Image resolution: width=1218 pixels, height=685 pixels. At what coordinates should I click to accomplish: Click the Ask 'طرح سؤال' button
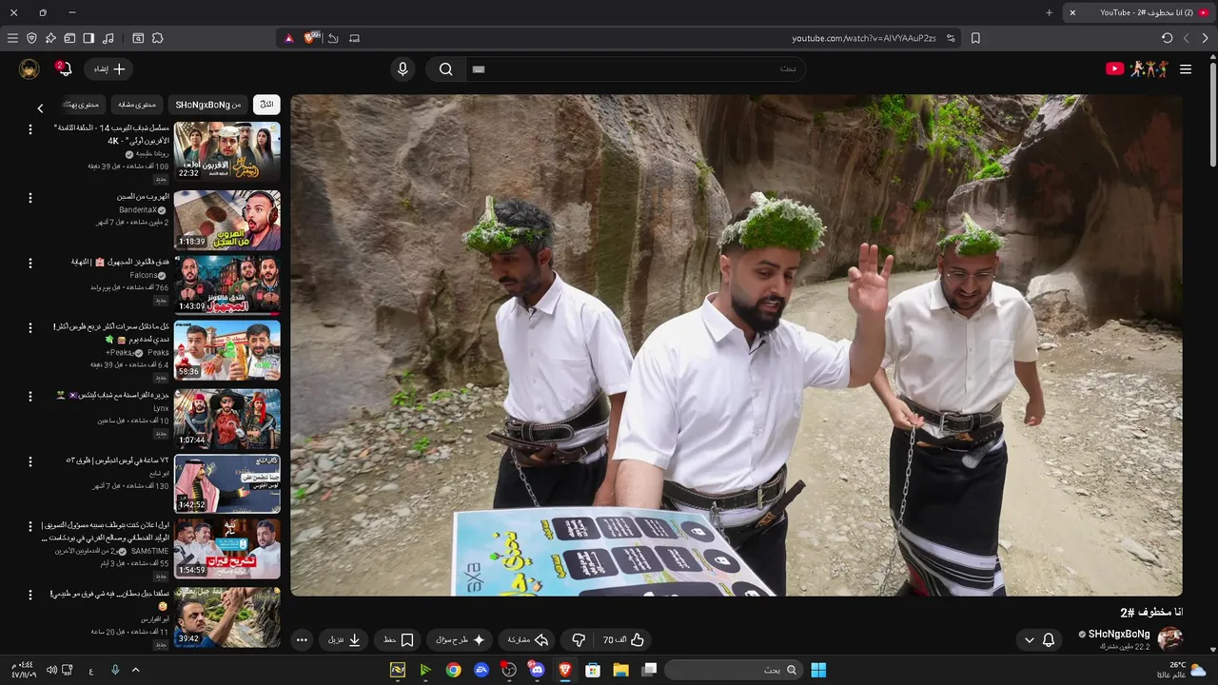(x=461, y=640)
